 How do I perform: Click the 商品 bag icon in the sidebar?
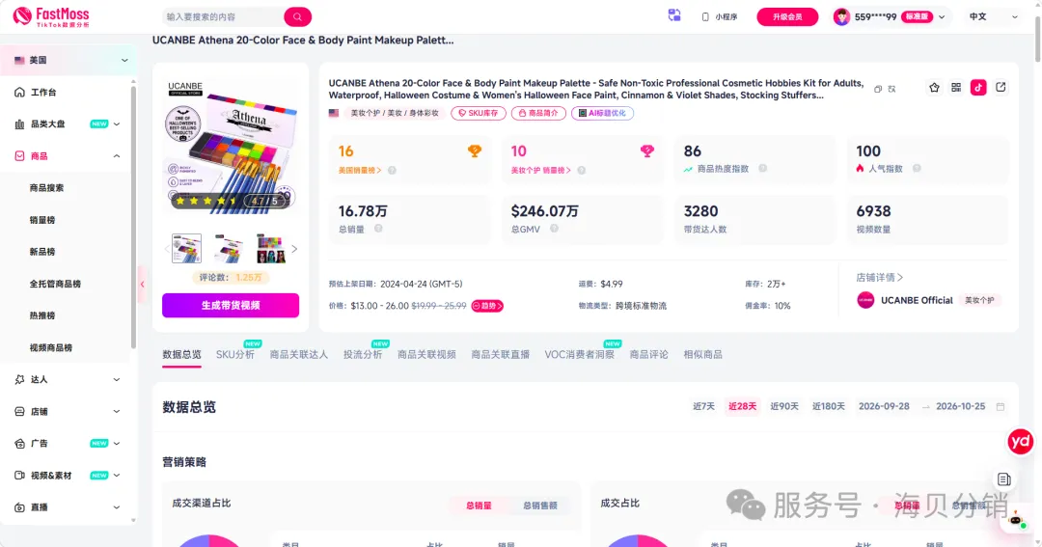coord(19,156)
